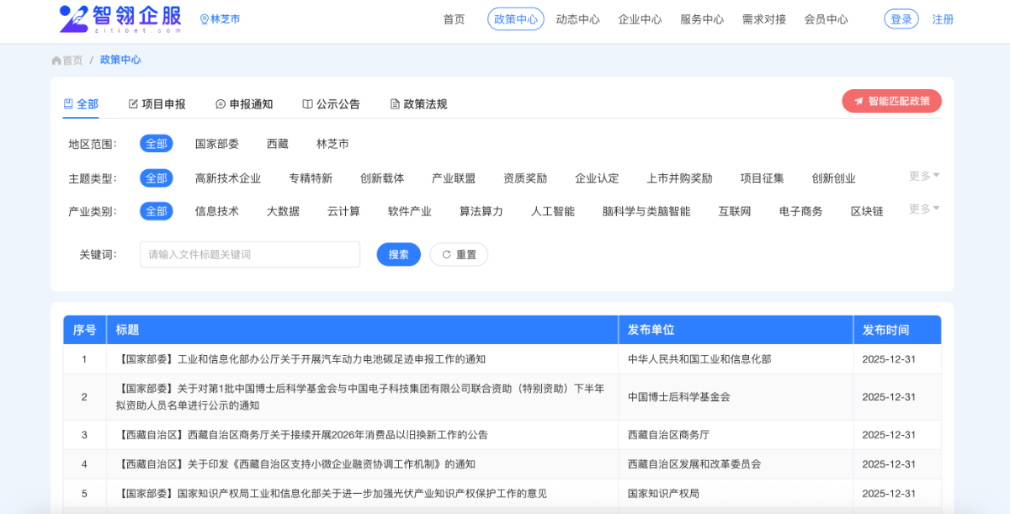
Task: Click the 智能匹配政策 button
Action: tap(891, 101)
